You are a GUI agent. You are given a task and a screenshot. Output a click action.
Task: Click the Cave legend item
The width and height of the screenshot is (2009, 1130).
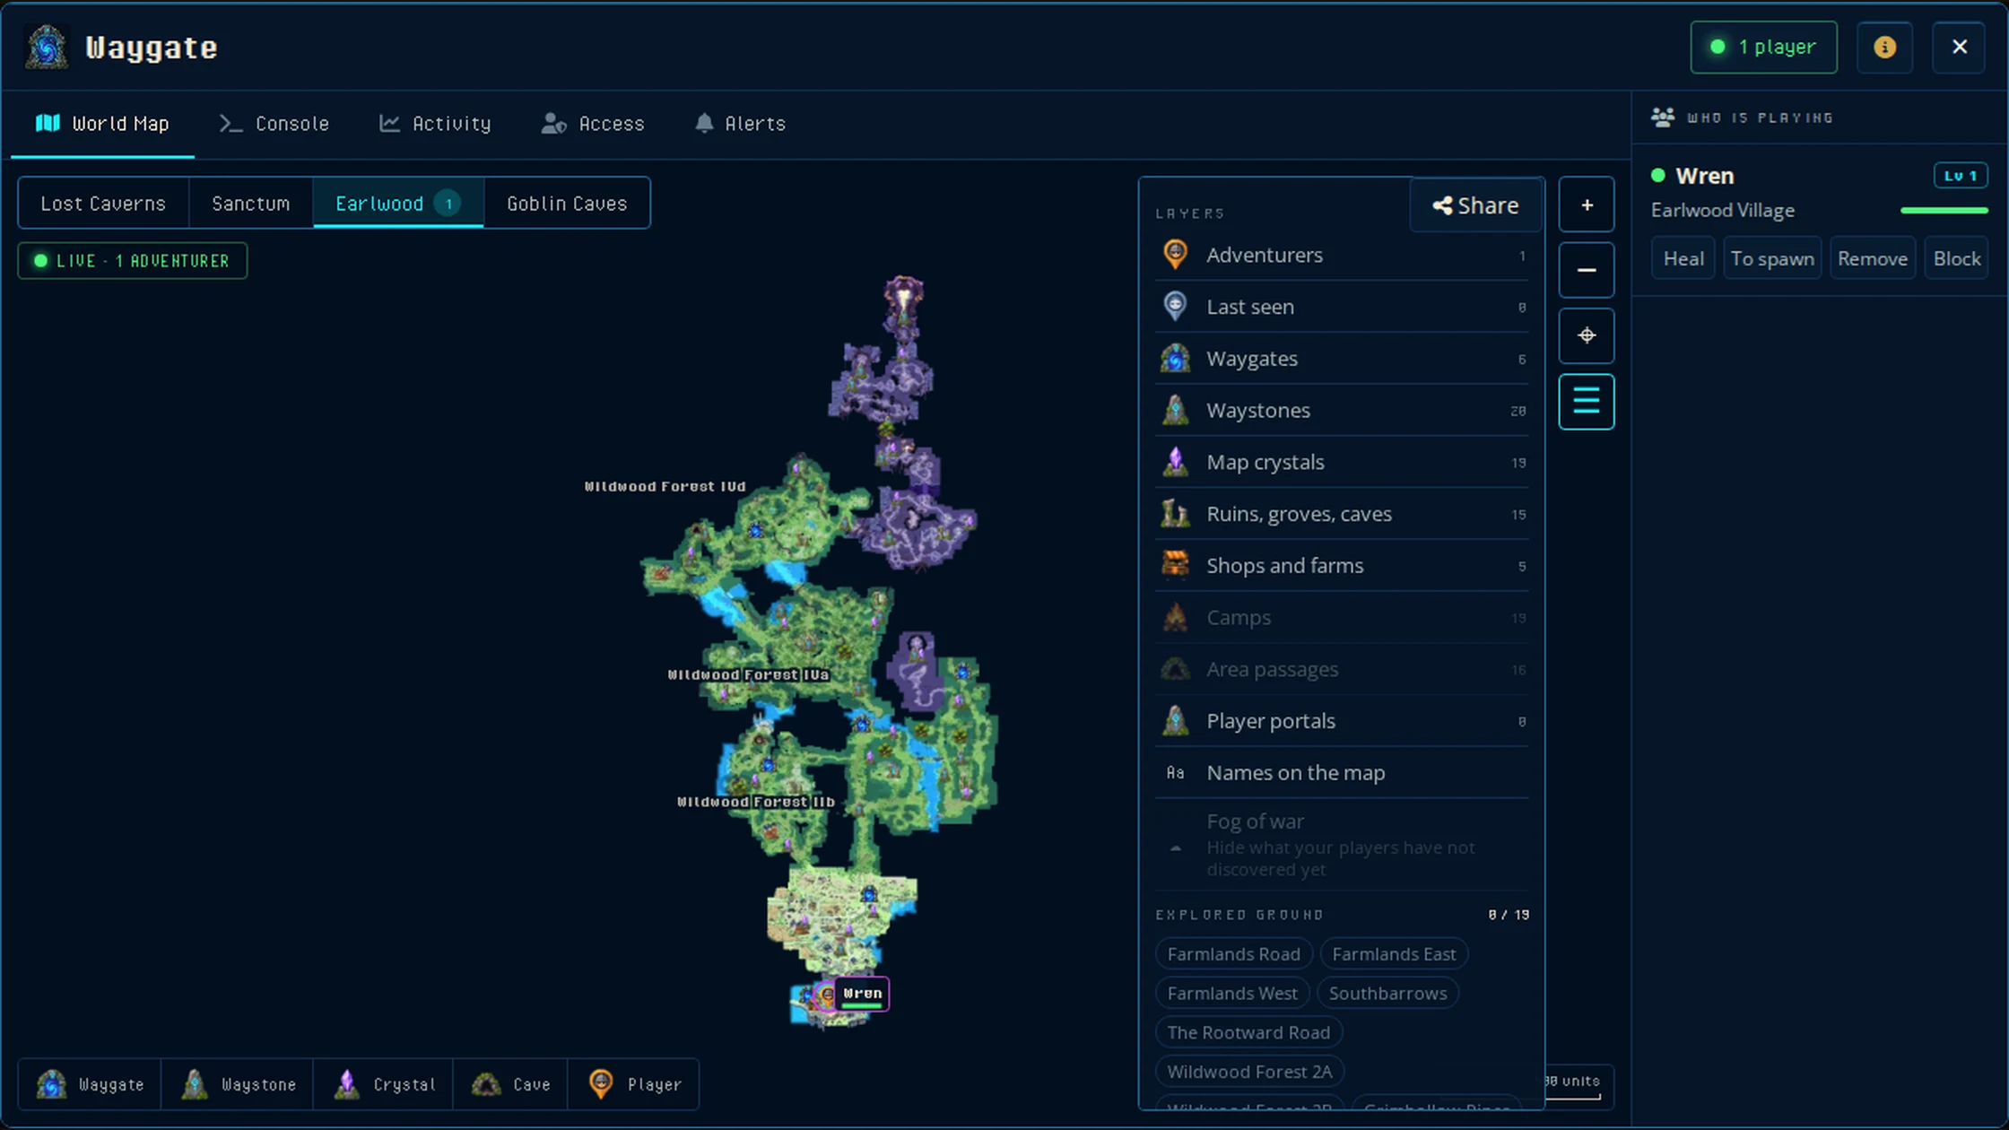click(510, 1084)
